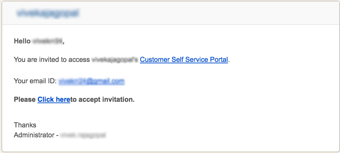This screenshot has height=153, width=340.
Task: Click the 'Your email ID:' label
Action: 35,81
